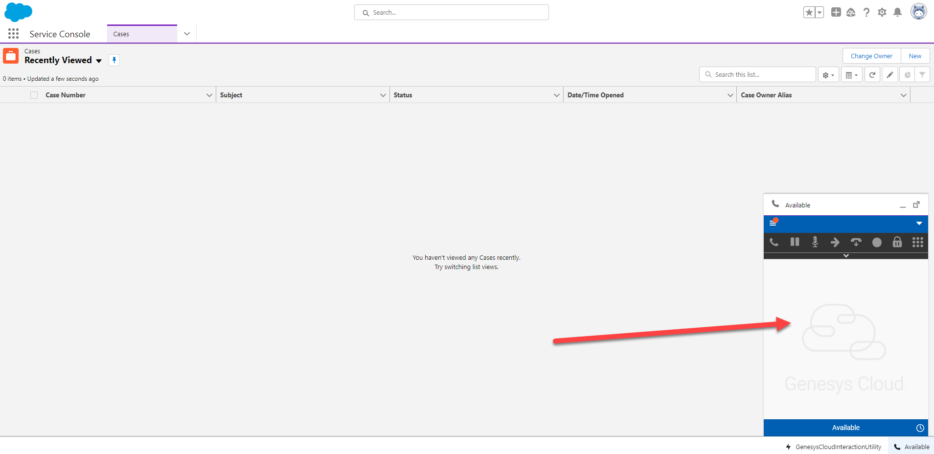Image resolution: width=934 pixels, height=454 pixels.
Task: Click the blue Available status bar
Action: coord(846,428)
